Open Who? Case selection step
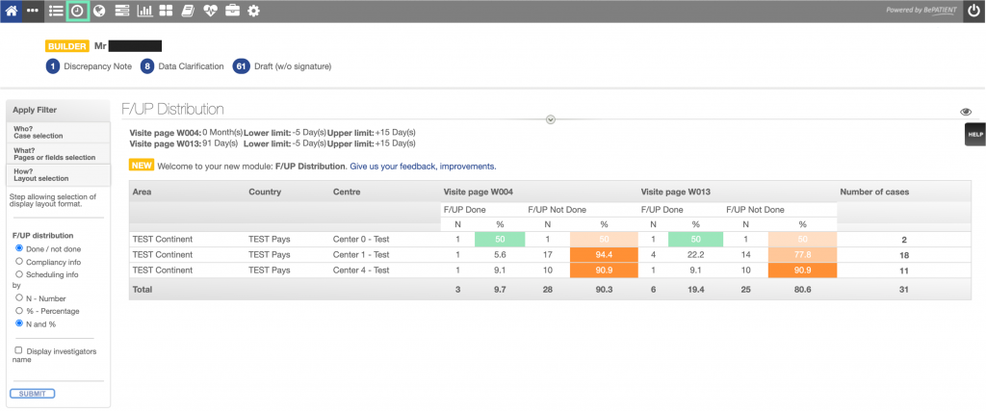The image size is (986, 412). [x=58, y=132]
